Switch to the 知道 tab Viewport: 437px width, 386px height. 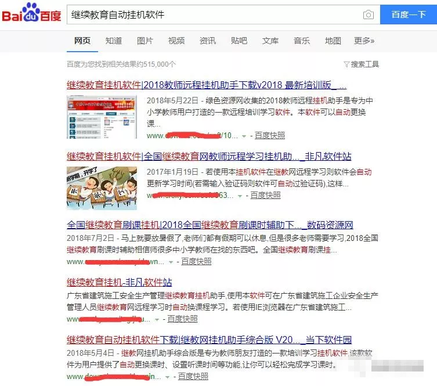point(114,41)
